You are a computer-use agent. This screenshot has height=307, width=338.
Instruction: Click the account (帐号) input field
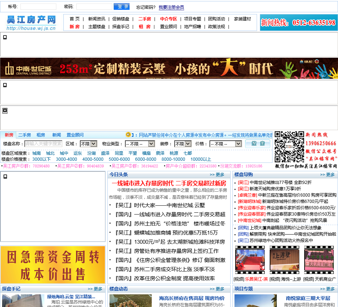(38, 7)
